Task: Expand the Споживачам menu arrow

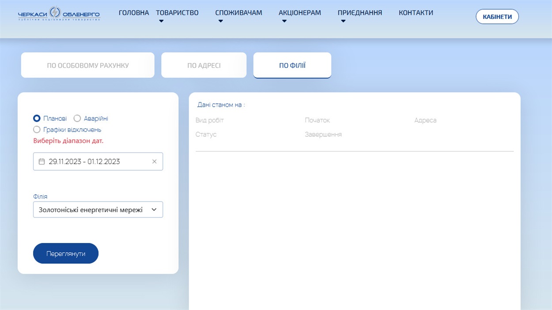Action: pos(220,21)
